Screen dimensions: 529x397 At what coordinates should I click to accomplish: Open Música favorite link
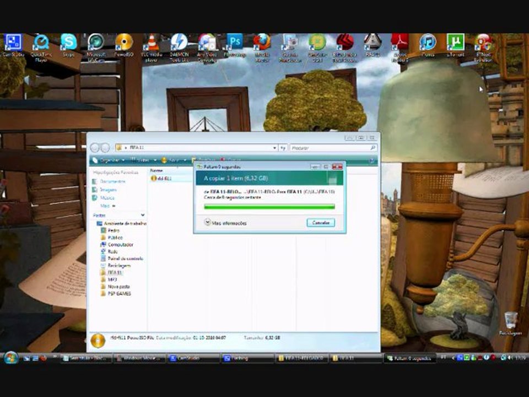pos(104,198)
